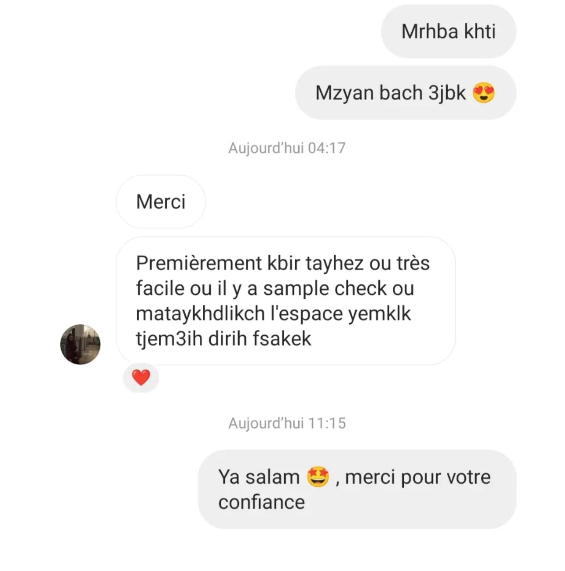
Task: Select the "Mrhba khti" message bubble
Action: [448, 32]
